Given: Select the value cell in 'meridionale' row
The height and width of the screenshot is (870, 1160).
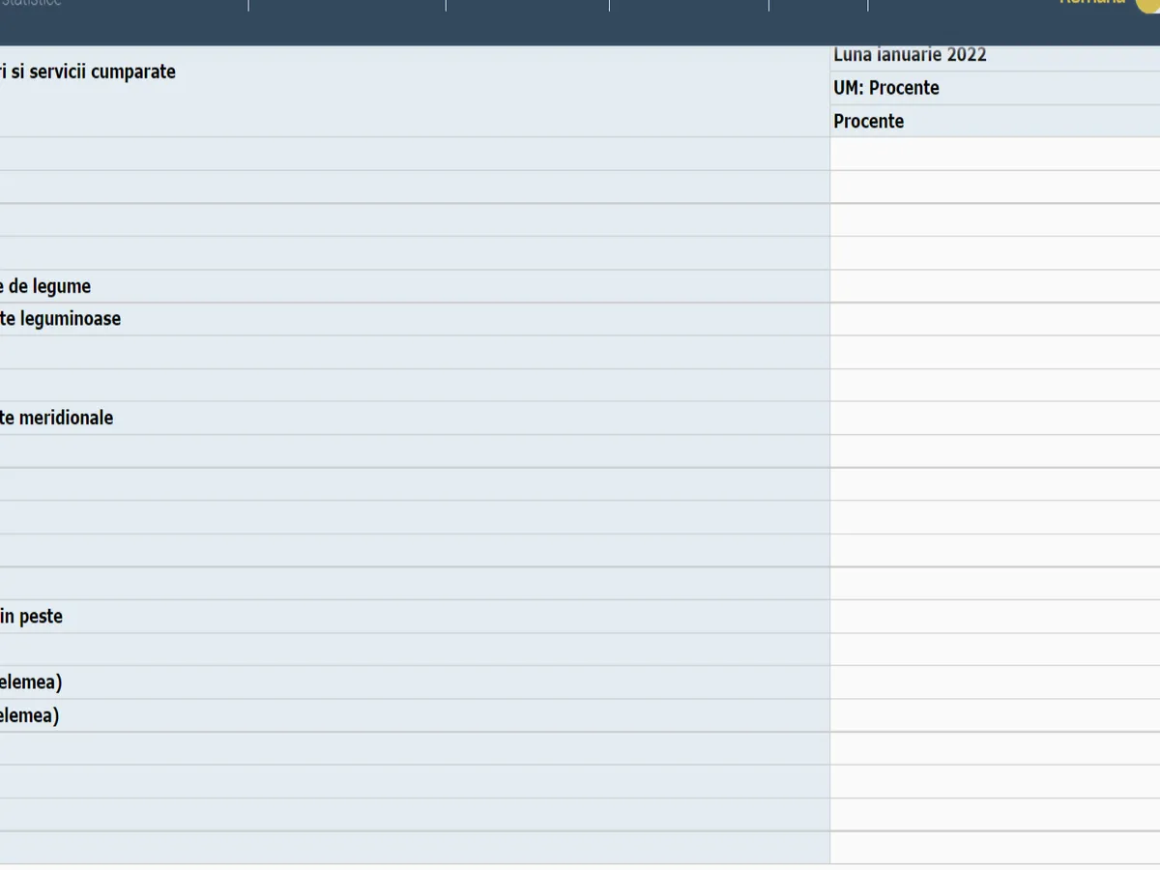Looking at the screenshot, I should coord(994,419).
